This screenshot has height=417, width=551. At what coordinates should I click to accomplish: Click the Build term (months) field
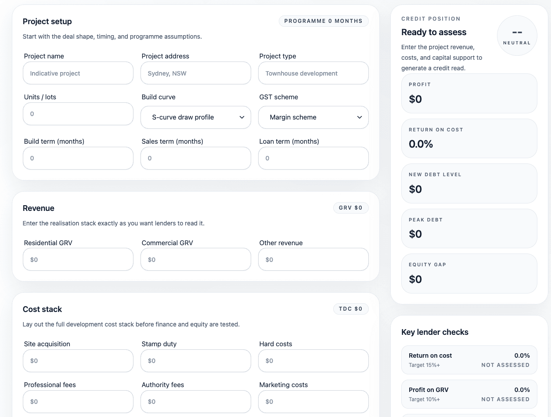(x=78, y=158)
